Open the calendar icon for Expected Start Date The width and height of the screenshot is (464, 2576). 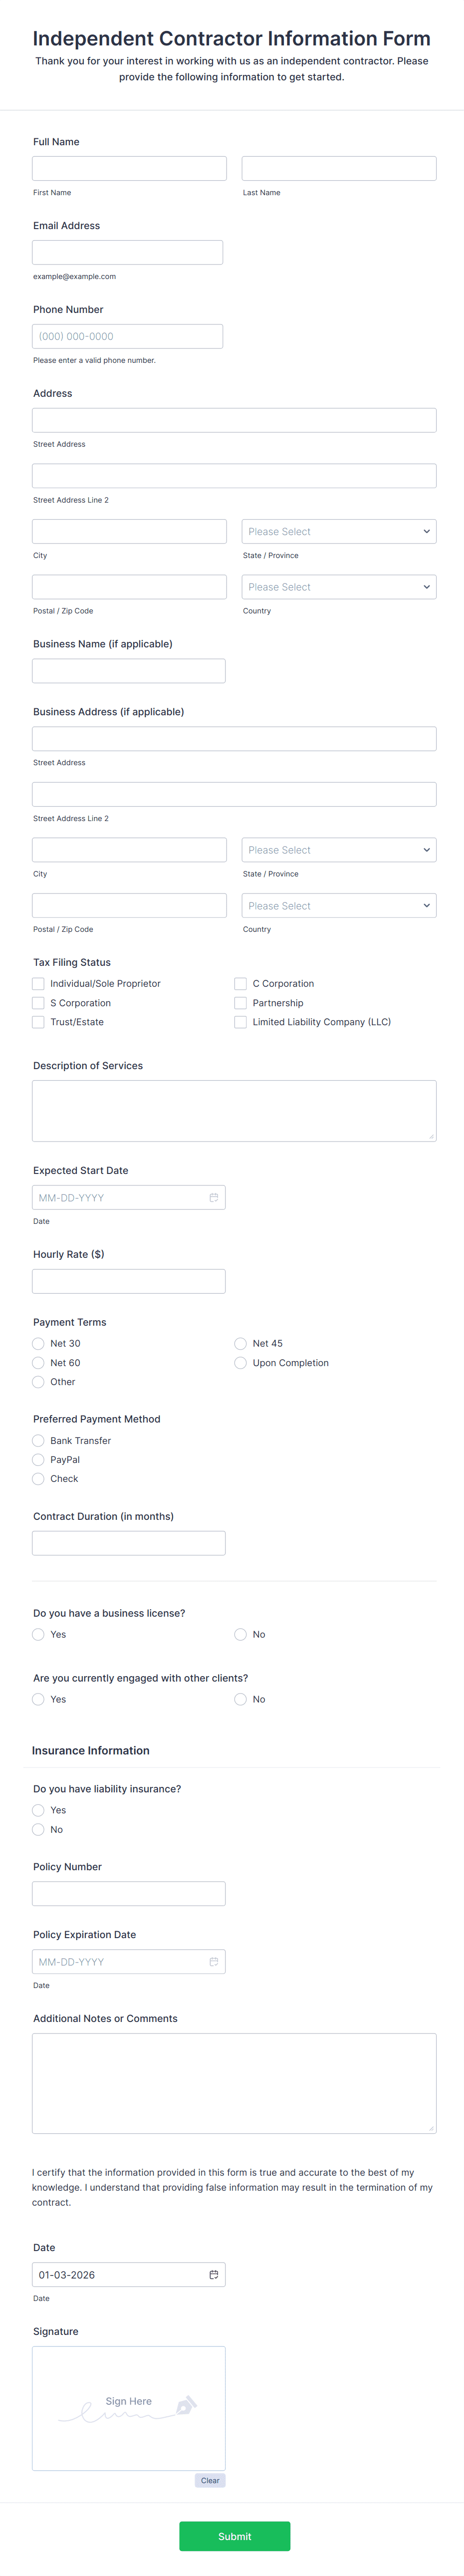point(214,1197)
